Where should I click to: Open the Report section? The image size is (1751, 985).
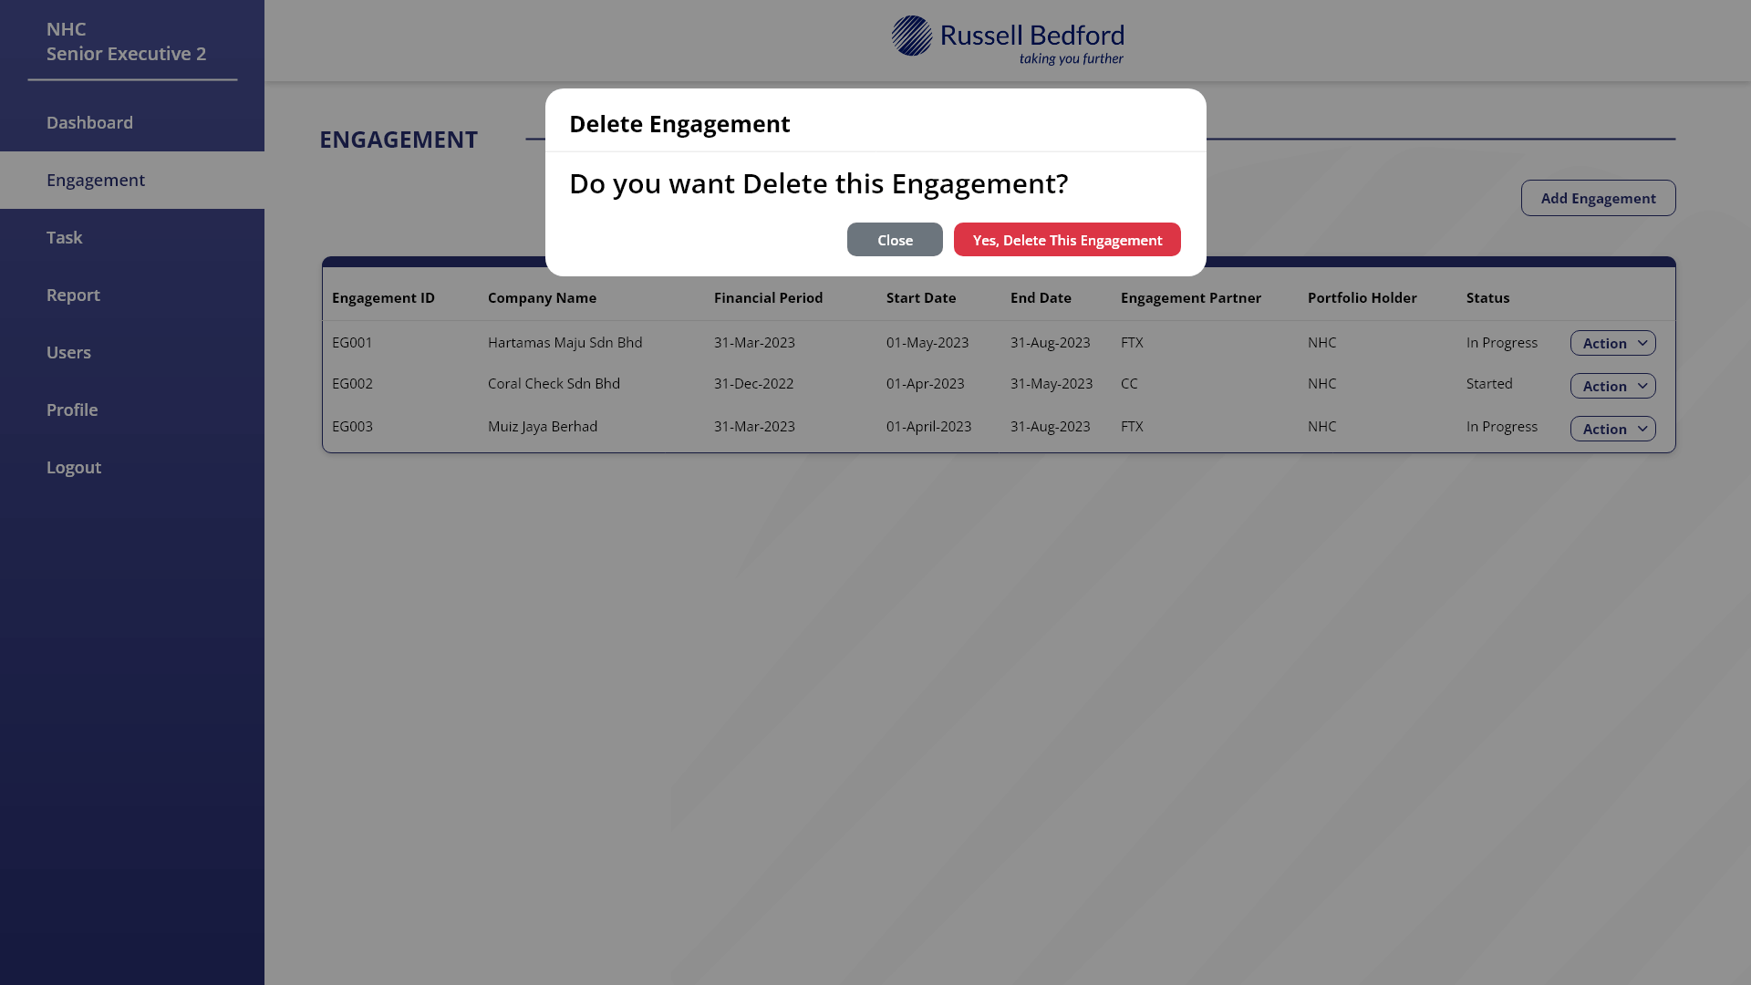[73, 295]
